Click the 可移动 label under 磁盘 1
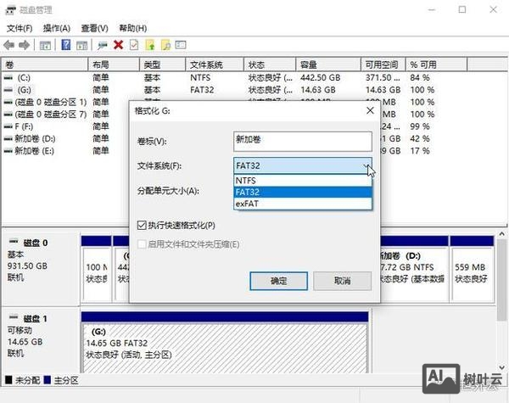 20,330
